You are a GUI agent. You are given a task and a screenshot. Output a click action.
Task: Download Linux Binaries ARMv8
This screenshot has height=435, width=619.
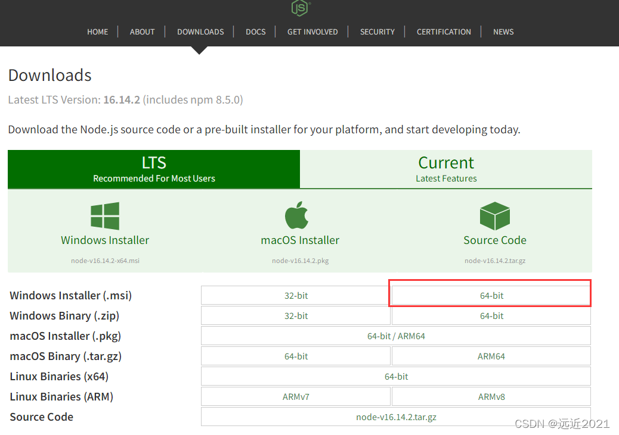click(x=491, y=397)
